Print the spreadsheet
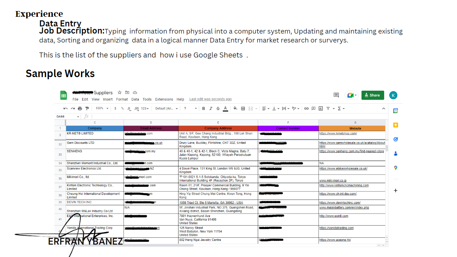 click(80, 109)
